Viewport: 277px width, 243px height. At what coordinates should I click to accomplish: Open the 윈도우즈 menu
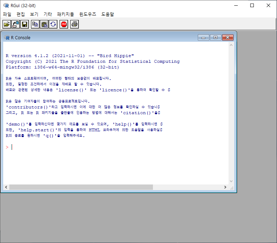(x=88, y=14)
